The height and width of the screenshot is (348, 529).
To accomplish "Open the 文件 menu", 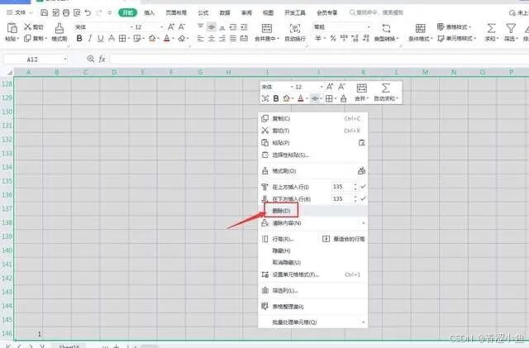I will (20, 13).
